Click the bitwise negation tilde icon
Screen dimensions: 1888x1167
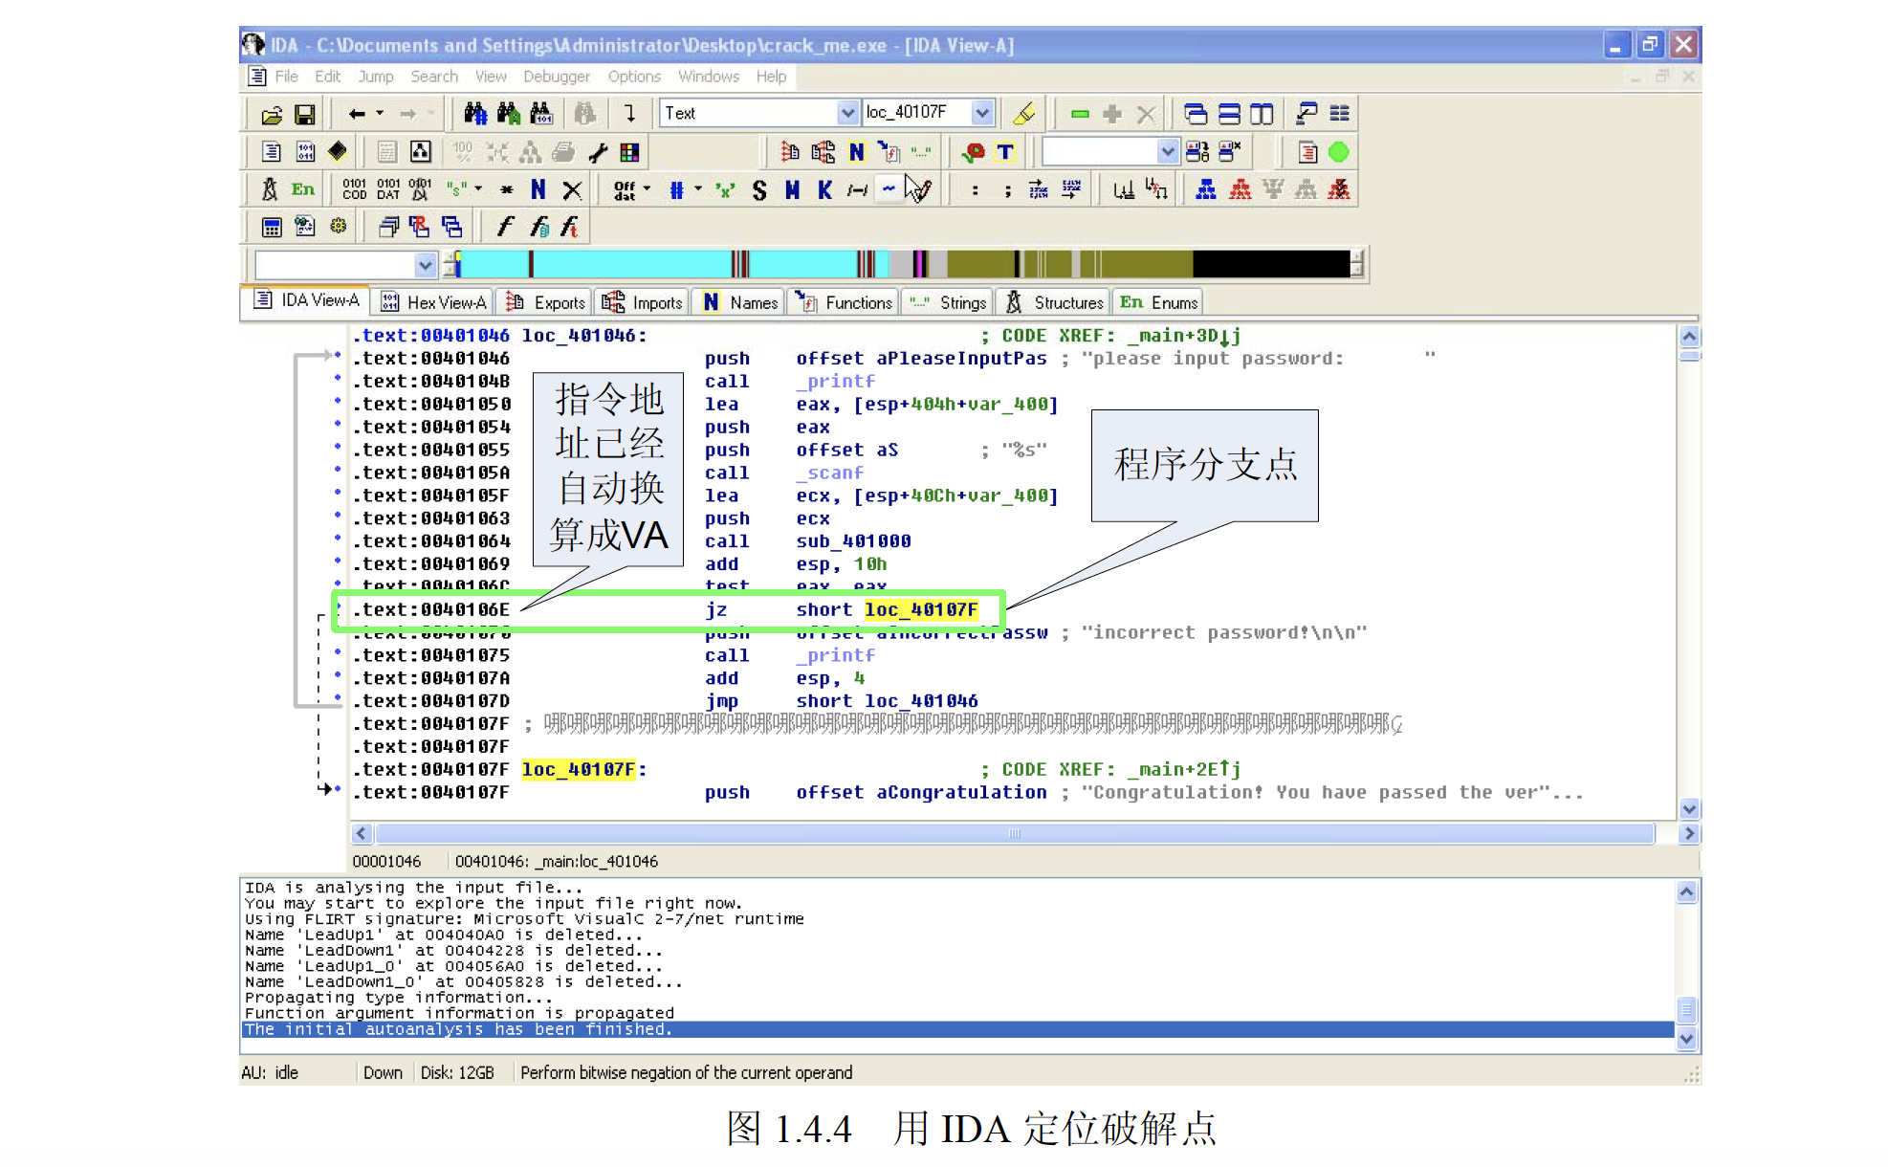[889, 189]
